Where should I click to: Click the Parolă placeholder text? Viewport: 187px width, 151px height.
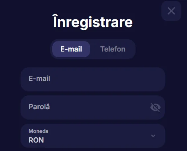pos(39,107)
